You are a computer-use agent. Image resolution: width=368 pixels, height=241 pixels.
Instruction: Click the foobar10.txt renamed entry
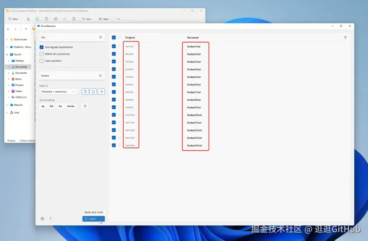(x=194, y=115)
